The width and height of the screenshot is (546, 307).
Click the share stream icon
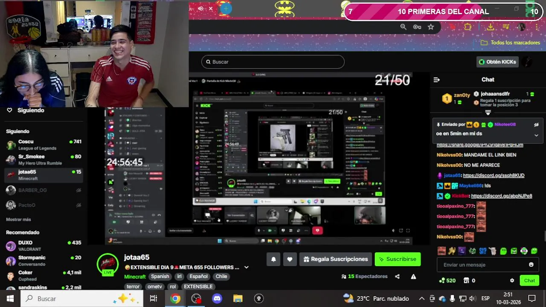coord(397,276)
